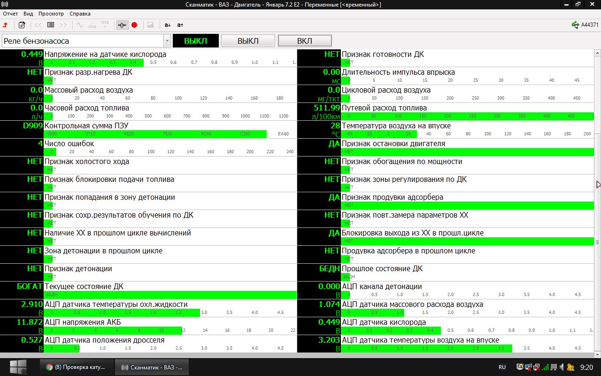The width and height of the screenshot is (601, 376).
Task: Click the RU language indicator
Action: (x=502, y=367)
